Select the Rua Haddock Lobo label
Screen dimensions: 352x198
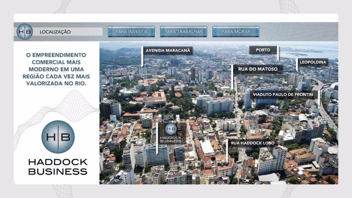click(x=249, y=143)
